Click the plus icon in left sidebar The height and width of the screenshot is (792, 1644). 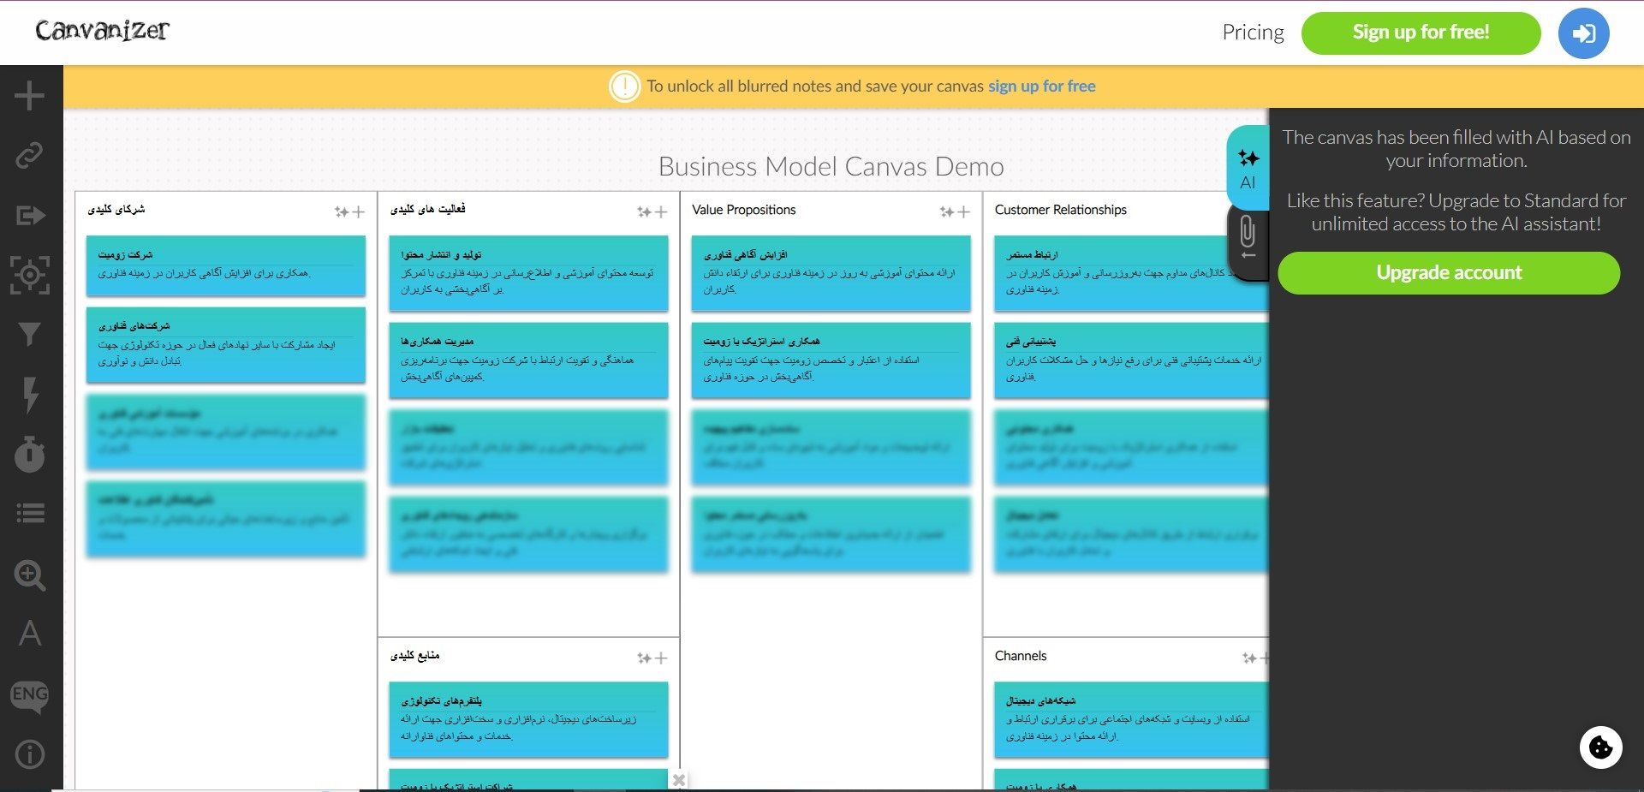pyautogui.click(x=30, y=95)
